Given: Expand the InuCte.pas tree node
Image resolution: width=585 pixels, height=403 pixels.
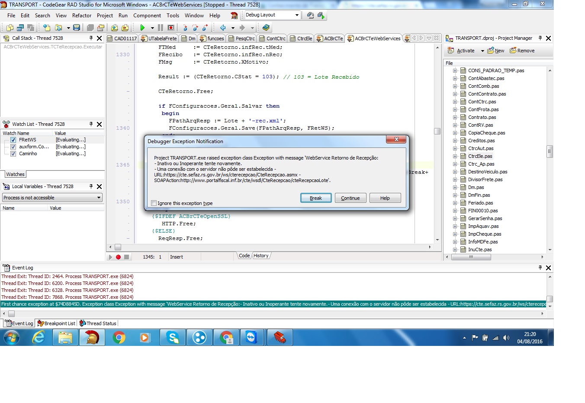Looking at the screenshot, I should tap(455, 249).
